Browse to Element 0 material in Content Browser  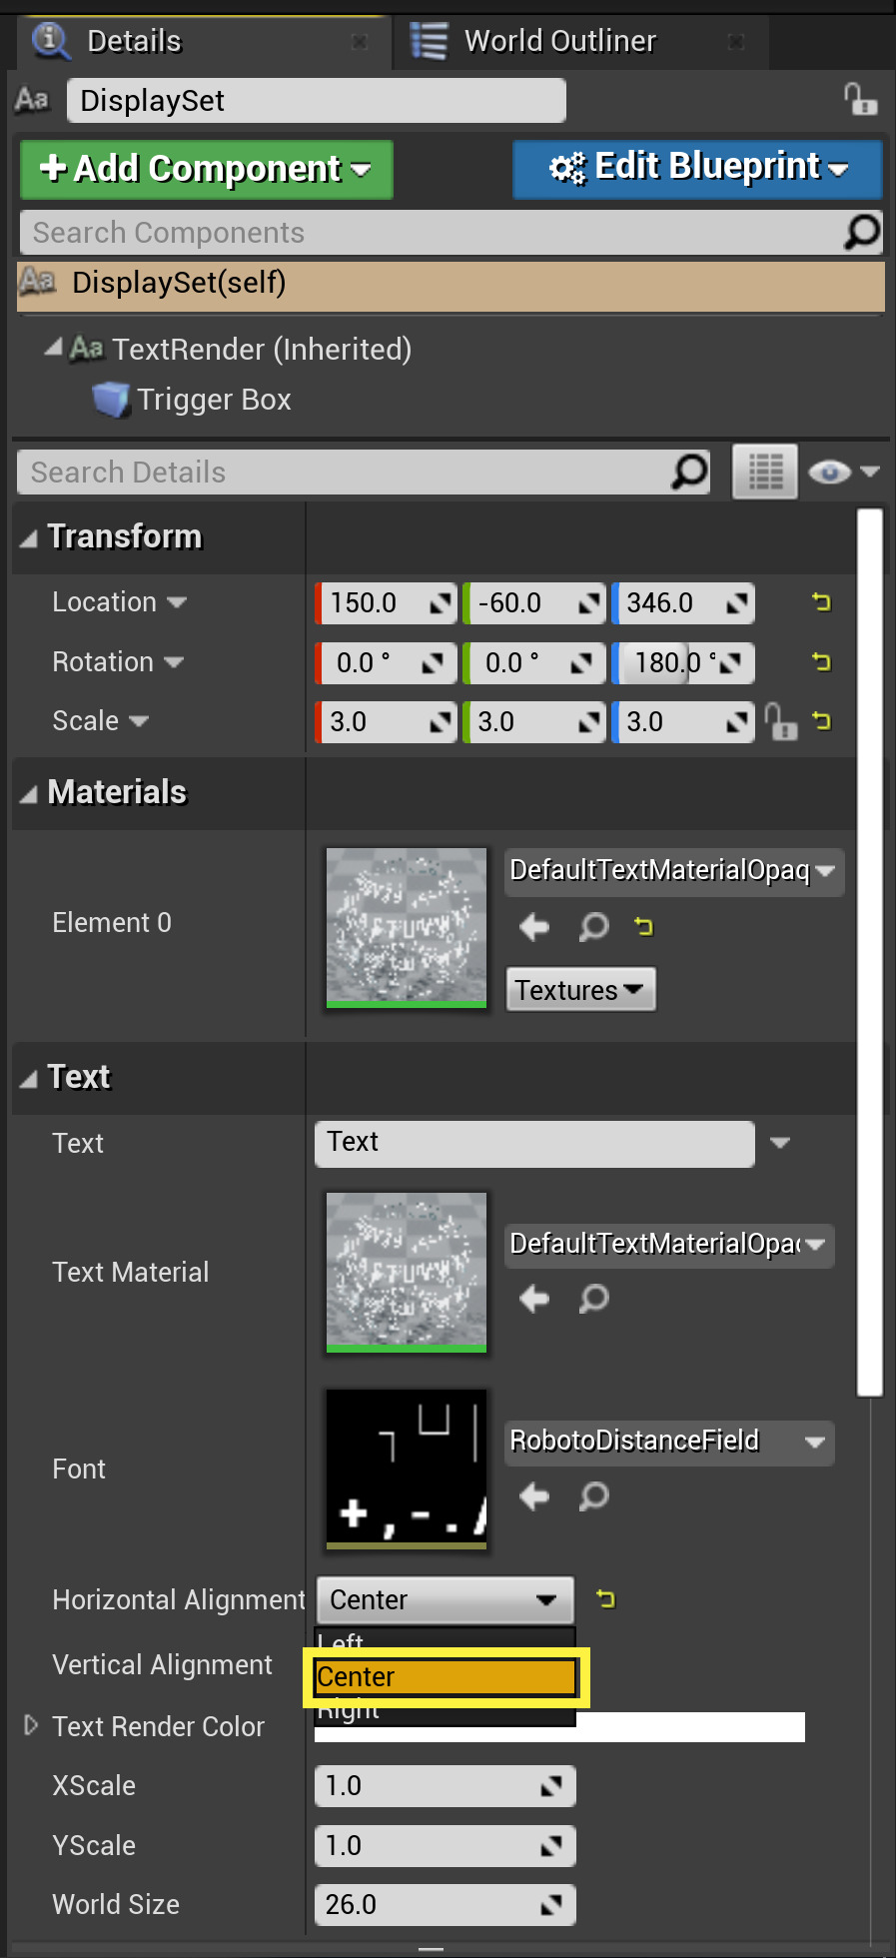click(x=593, y=927)
